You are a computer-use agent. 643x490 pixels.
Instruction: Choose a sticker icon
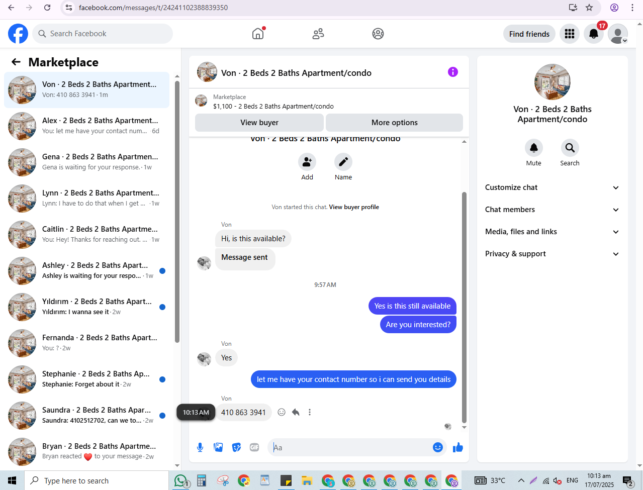pyautogui.click(x=236, y=447)
